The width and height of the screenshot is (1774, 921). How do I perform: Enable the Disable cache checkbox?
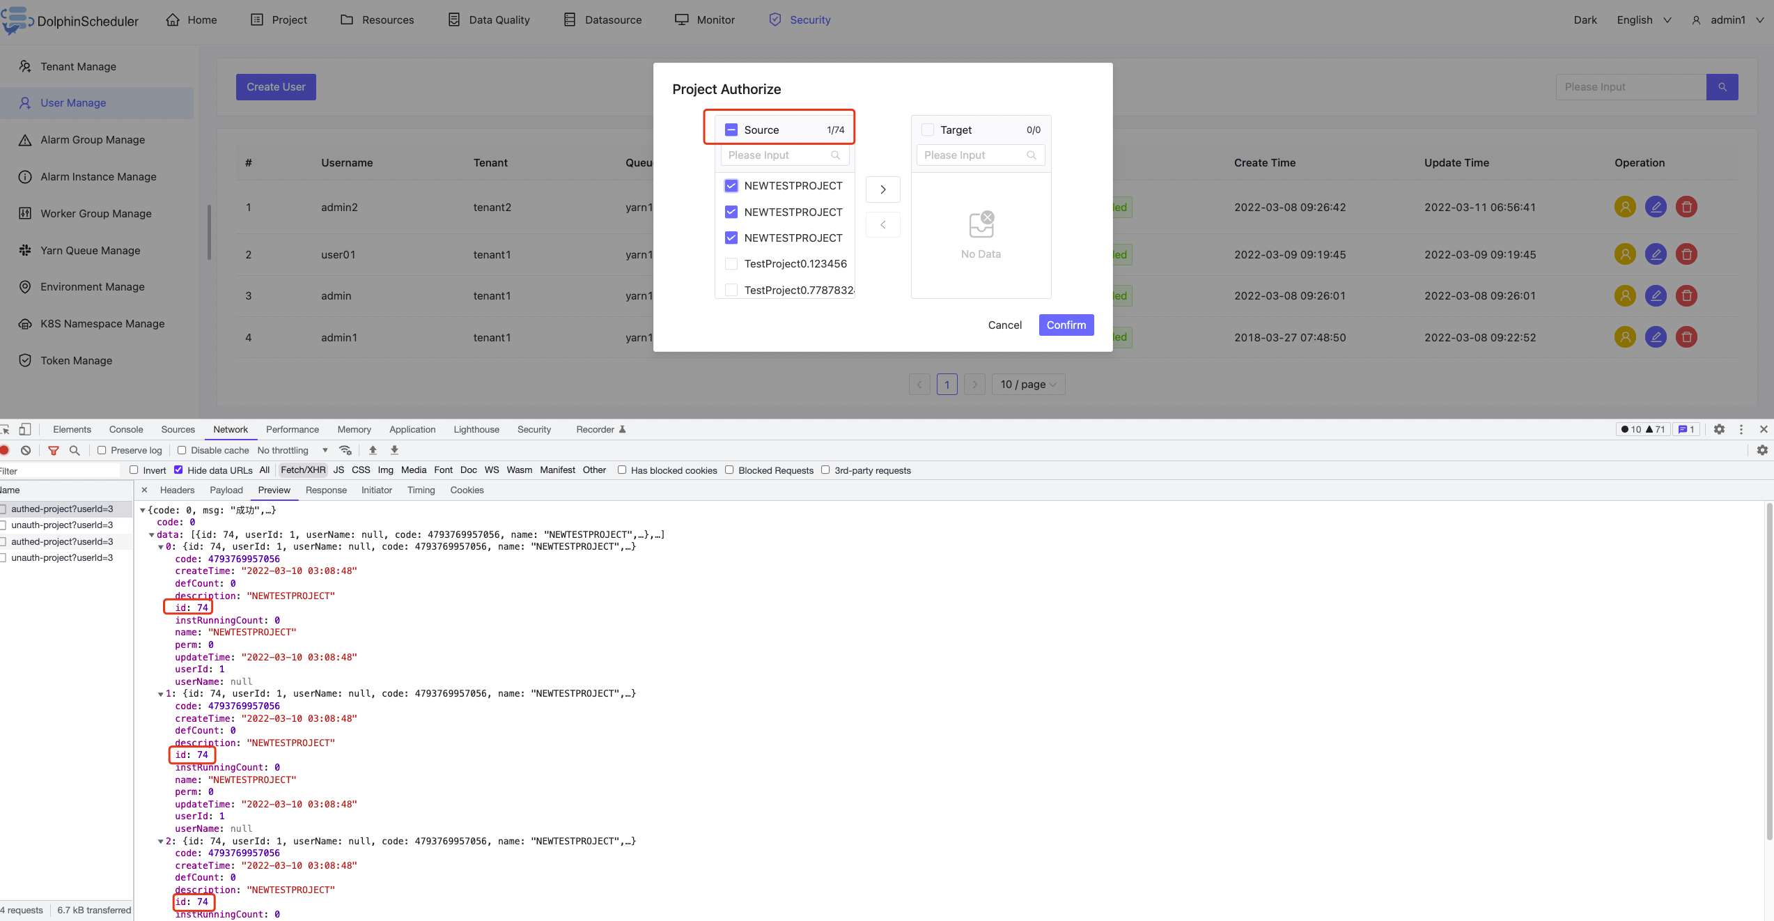(182, 450)
